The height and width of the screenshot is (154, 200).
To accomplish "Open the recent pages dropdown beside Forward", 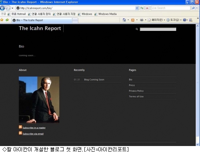I will (12, 8).
